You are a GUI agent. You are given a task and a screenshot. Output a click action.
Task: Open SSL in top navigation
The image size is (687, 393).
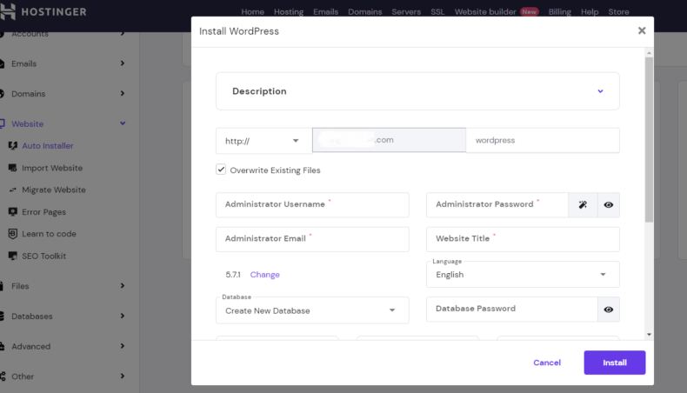[x=437, y=12]
